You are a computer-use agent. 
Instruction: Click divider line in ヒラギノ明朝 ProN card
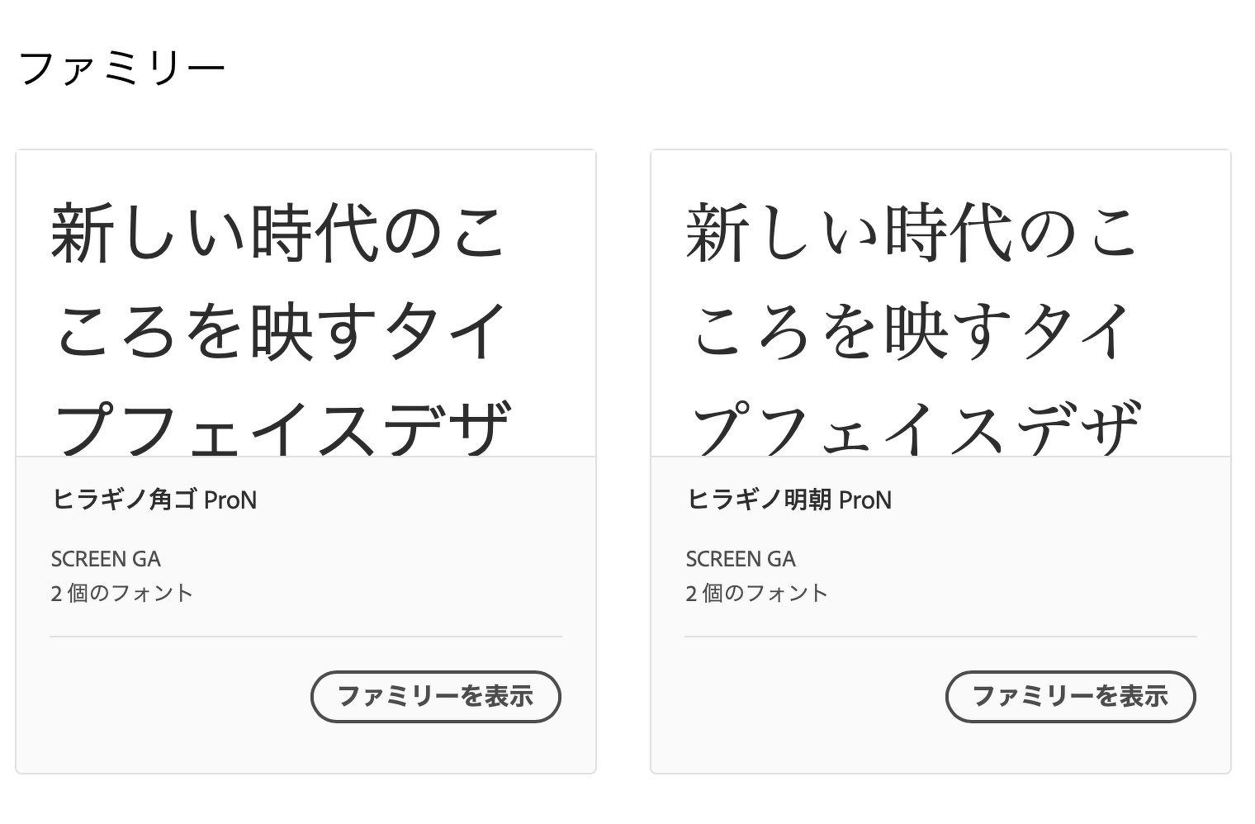(940, 637)
